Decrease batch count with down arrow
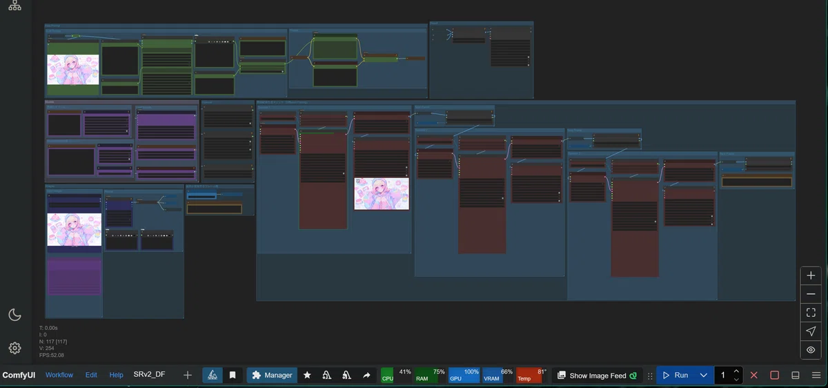828x388 pixels. pyautogui.click(x=737, y=379)
